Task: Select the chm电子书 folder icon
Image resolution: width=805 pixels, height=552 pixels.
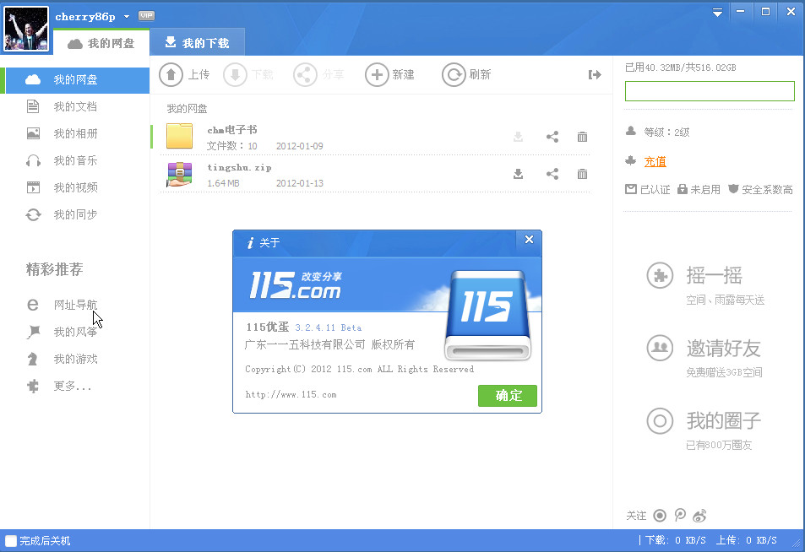Action: (x=179, y=136)
